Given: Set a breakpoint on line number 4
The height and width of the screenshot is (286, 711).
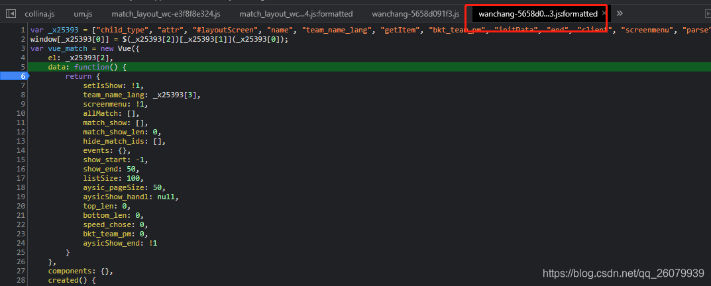Looking at the screenshot, I should click(23, 58).
